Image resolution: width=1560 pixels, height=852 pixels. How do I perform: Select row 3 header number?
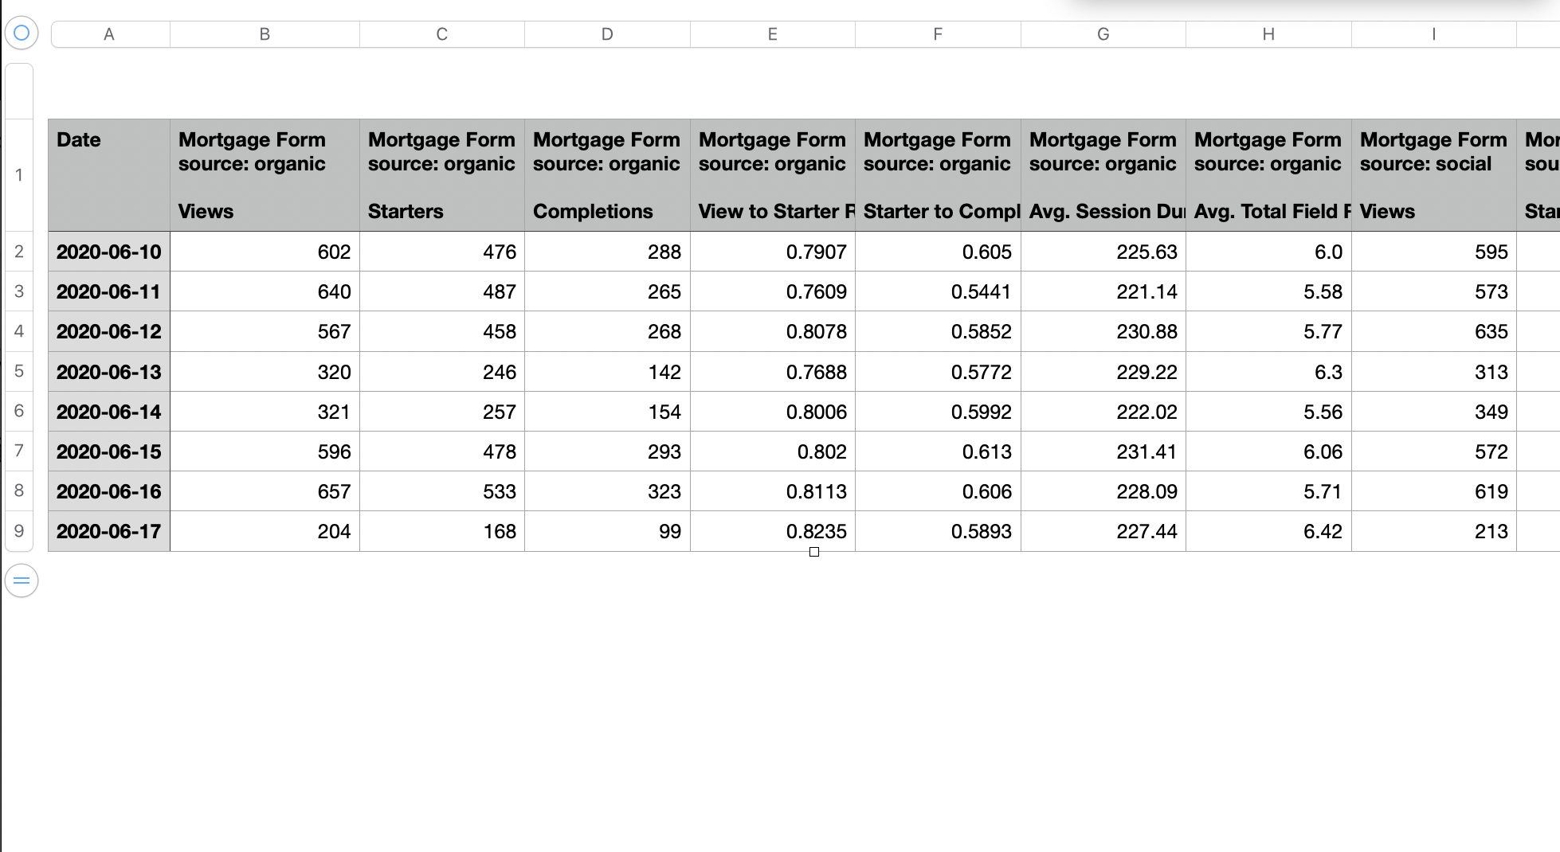click(19, 291)
